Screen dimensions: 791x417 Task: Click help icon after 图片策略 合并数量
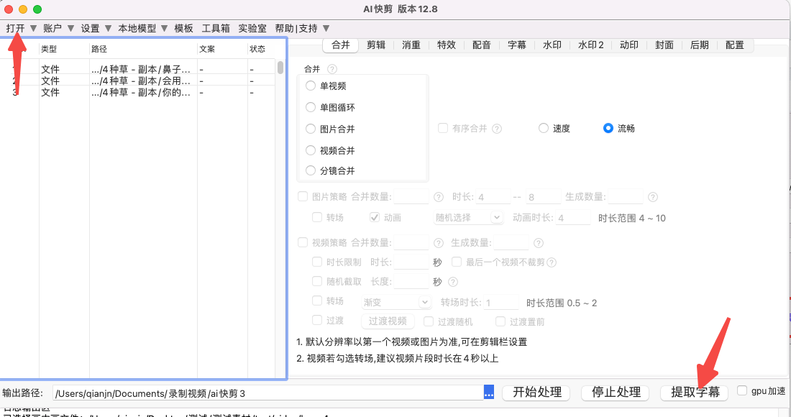[x=439, y=197]
